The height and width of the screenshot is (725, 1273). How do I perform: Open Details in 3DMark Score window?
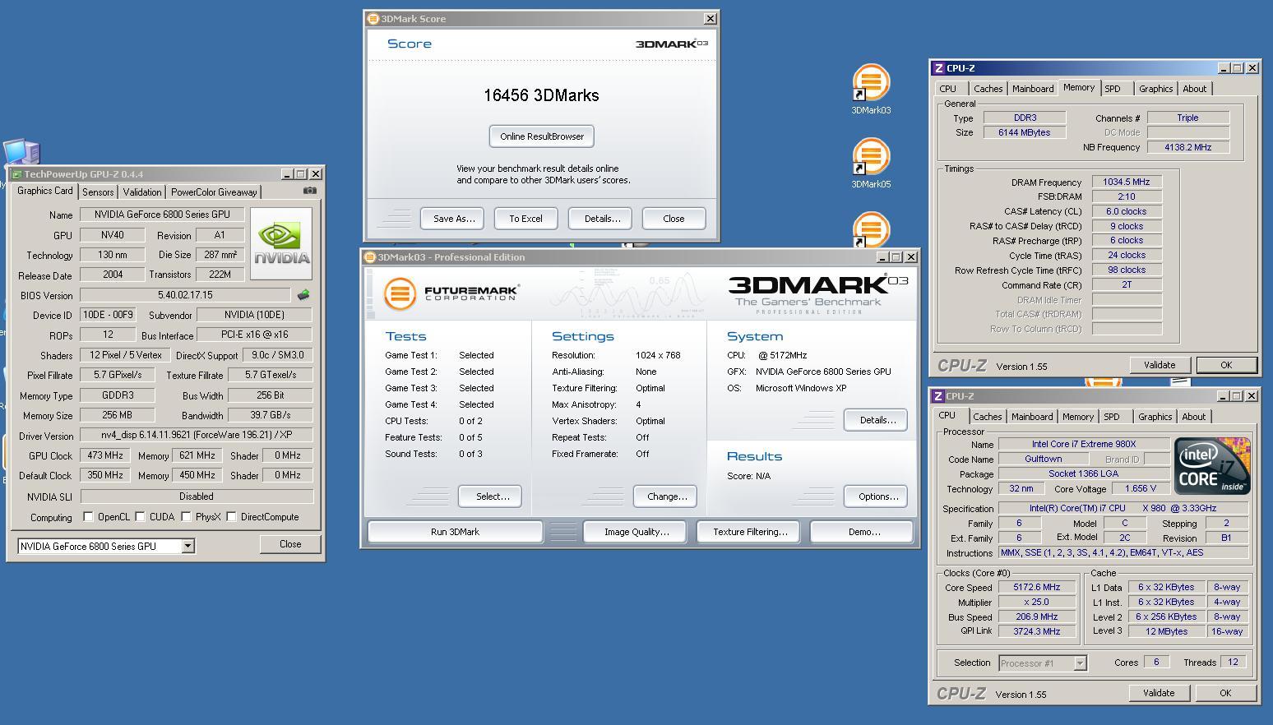point(602,219)
